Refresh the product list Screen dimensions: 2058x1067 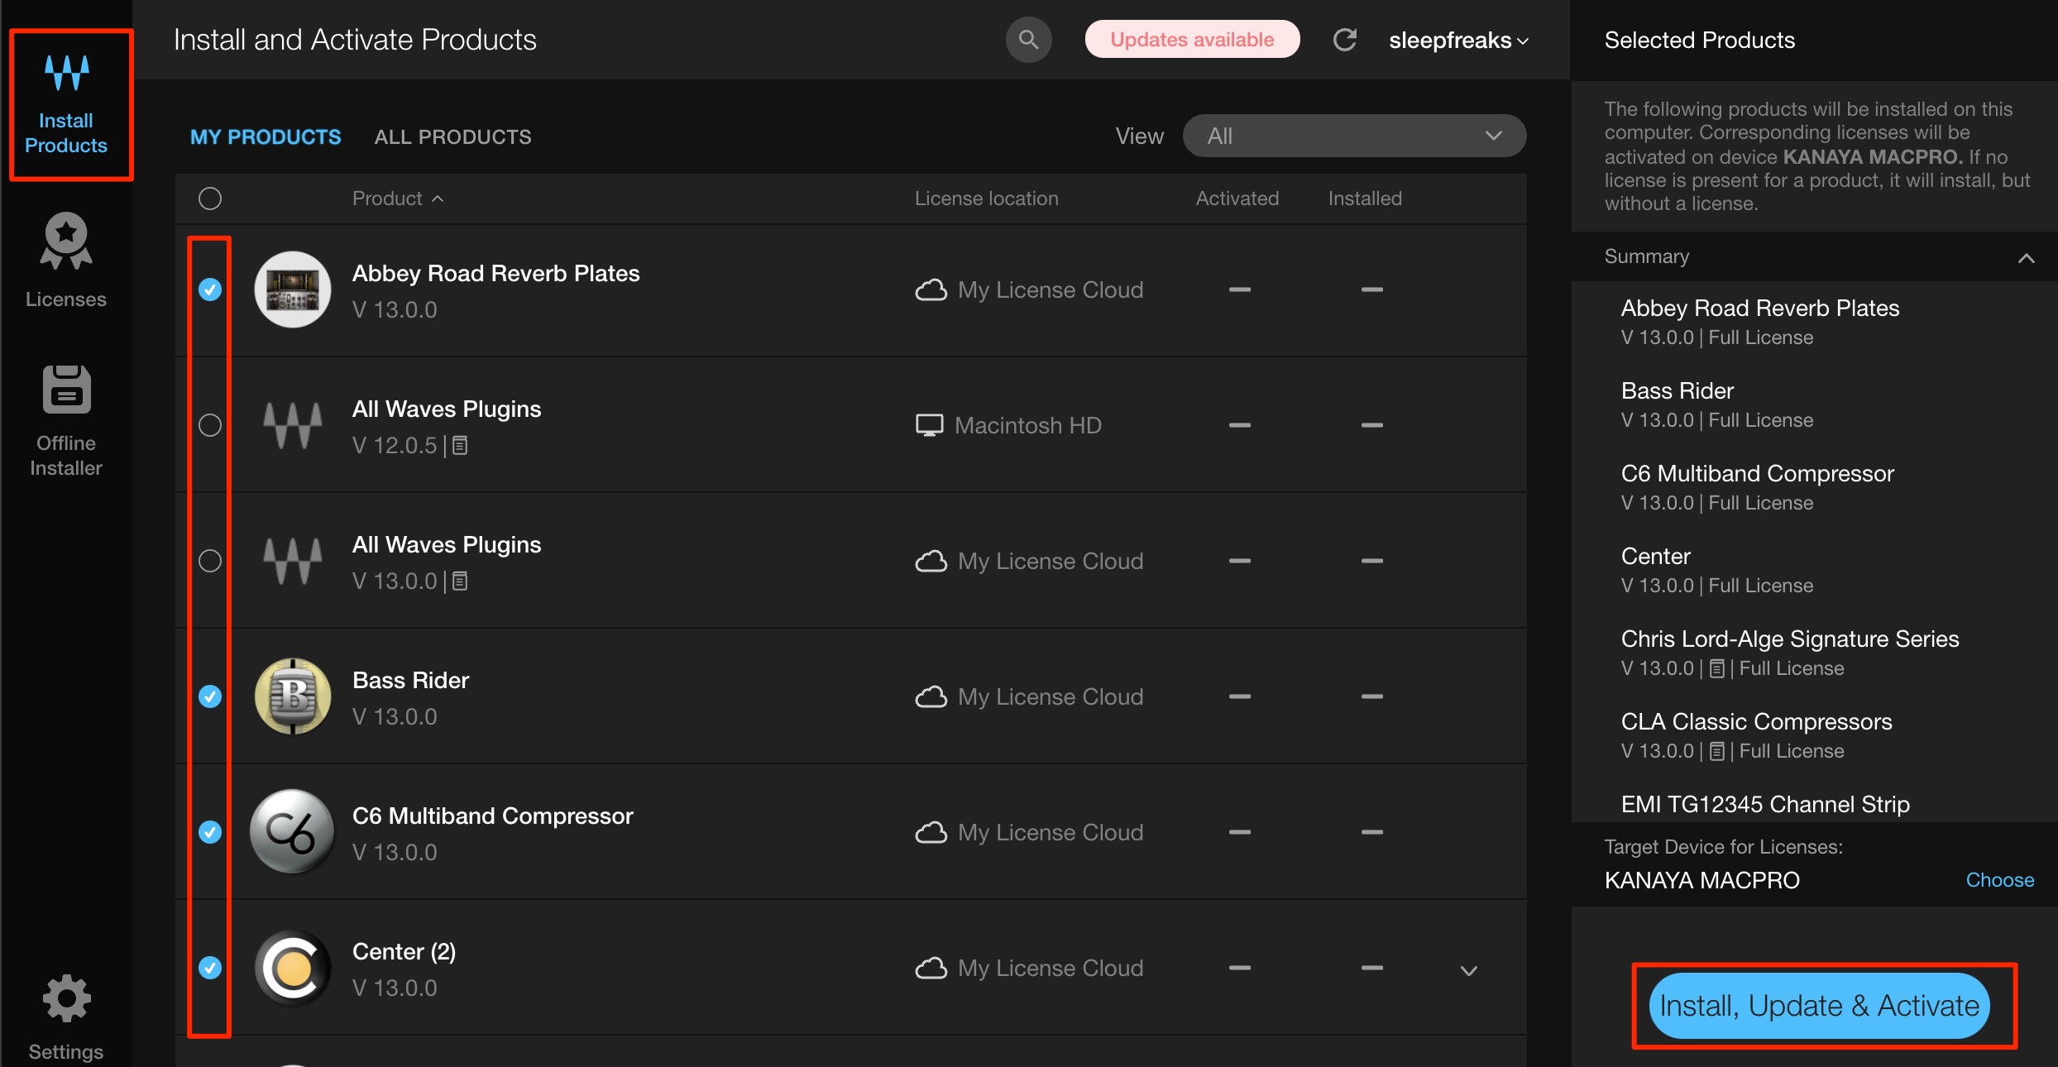coord(1345,40)
